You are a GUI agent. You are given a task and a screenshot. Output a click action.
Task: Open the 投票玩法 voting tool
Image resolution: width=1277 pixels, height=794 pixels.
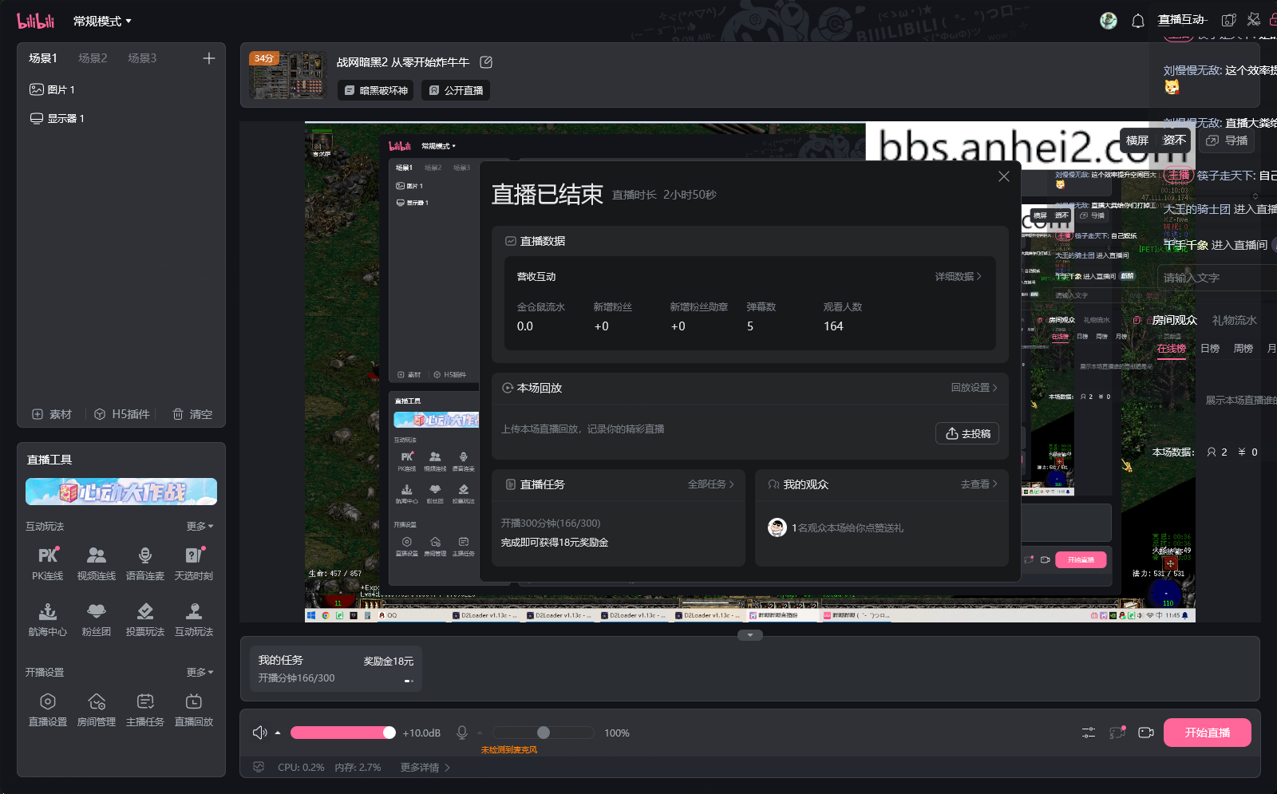coord(145,619)
